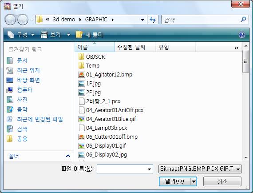Click the 음악 music icon in sidebar
Screen dimensions: 253x193
click(x=10, y=109)
